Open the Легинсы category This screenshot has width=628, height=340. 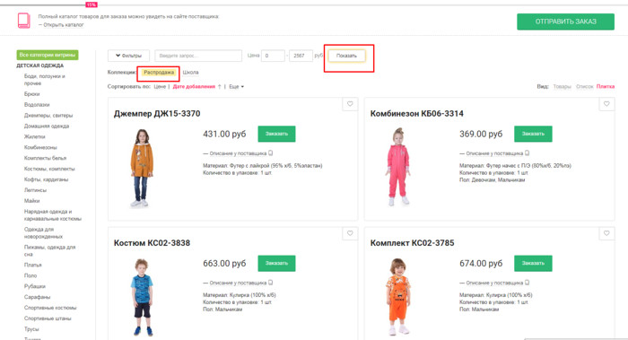click(35, 190)
